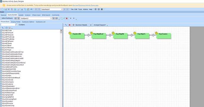Click the Sigma summary icon above diagram

coord(91,25)
